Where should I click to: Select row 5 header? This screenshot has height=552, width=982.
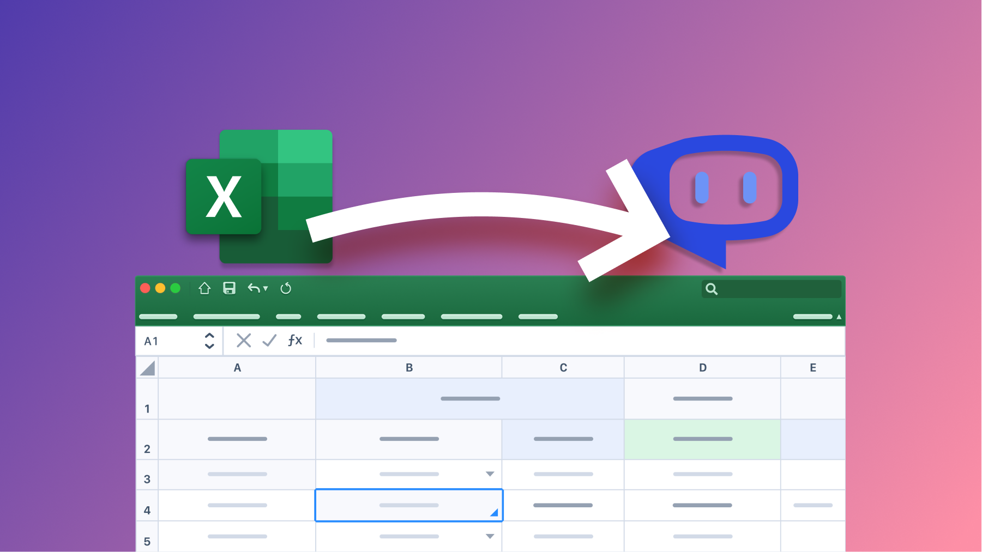tap(147, 537)
